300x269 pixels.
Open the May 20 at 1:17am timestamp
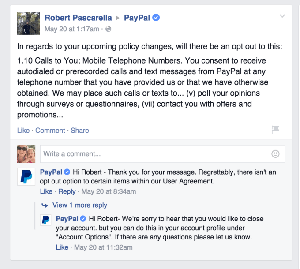pos(72,30)
